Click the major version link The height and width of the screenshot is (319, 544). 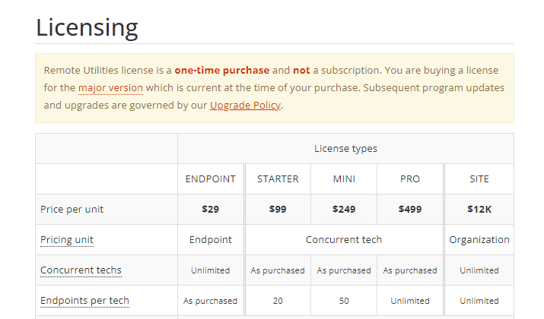point(110,88)
